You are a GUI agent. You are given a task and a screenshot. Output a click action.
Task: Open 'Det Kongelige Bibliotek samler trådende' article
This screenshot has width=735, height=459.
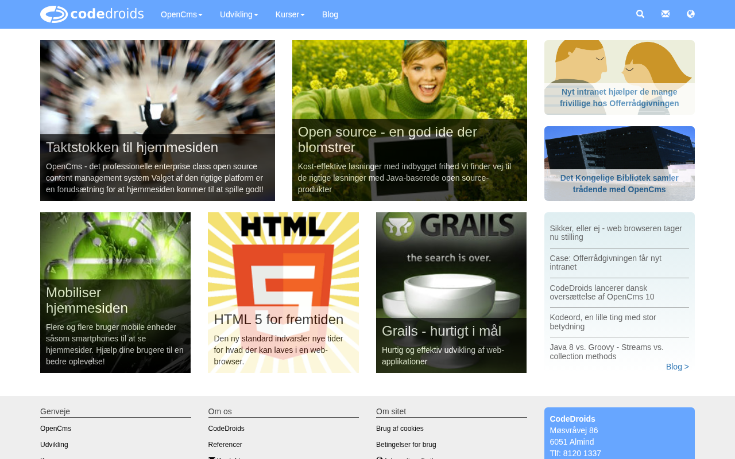click(620, 164)
